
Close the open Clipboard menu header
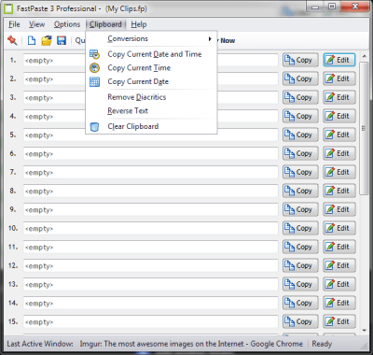click(105, 24)
